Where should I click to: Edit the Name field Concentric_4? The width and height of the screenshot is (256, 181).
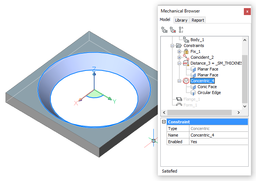click(218, 135)
